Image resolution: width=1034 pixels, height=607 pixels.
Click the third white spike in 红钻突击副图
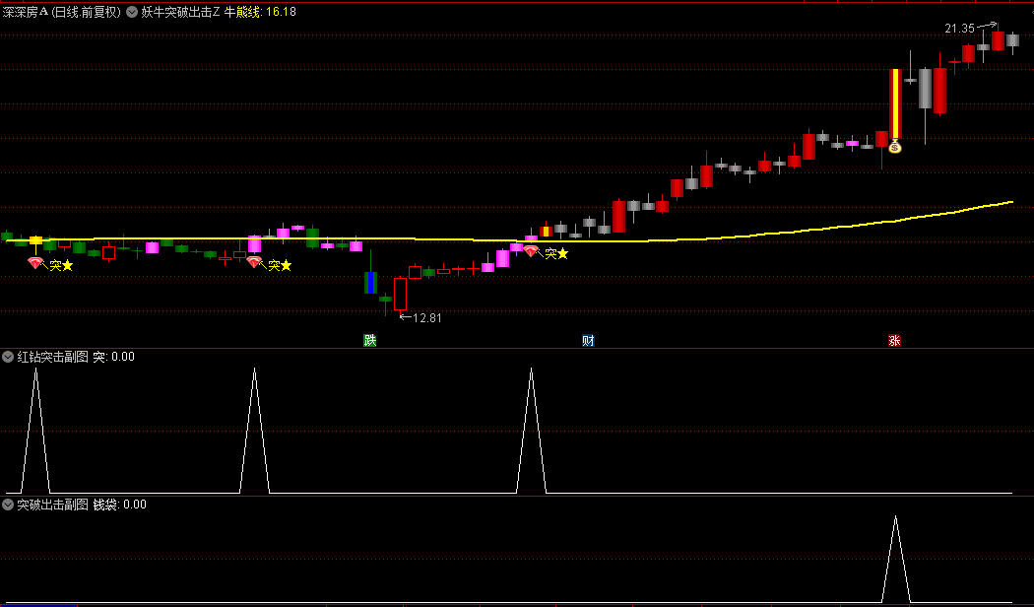click(531, 429)
